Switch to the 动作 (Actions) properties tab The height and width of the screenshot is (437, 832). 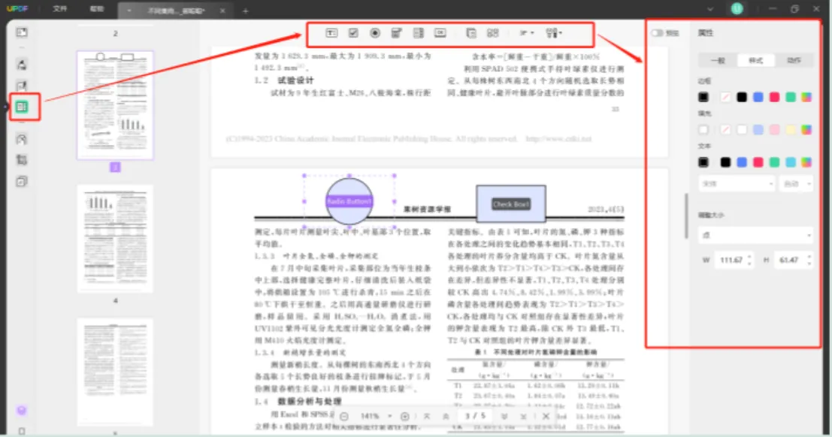coord(794,61)
